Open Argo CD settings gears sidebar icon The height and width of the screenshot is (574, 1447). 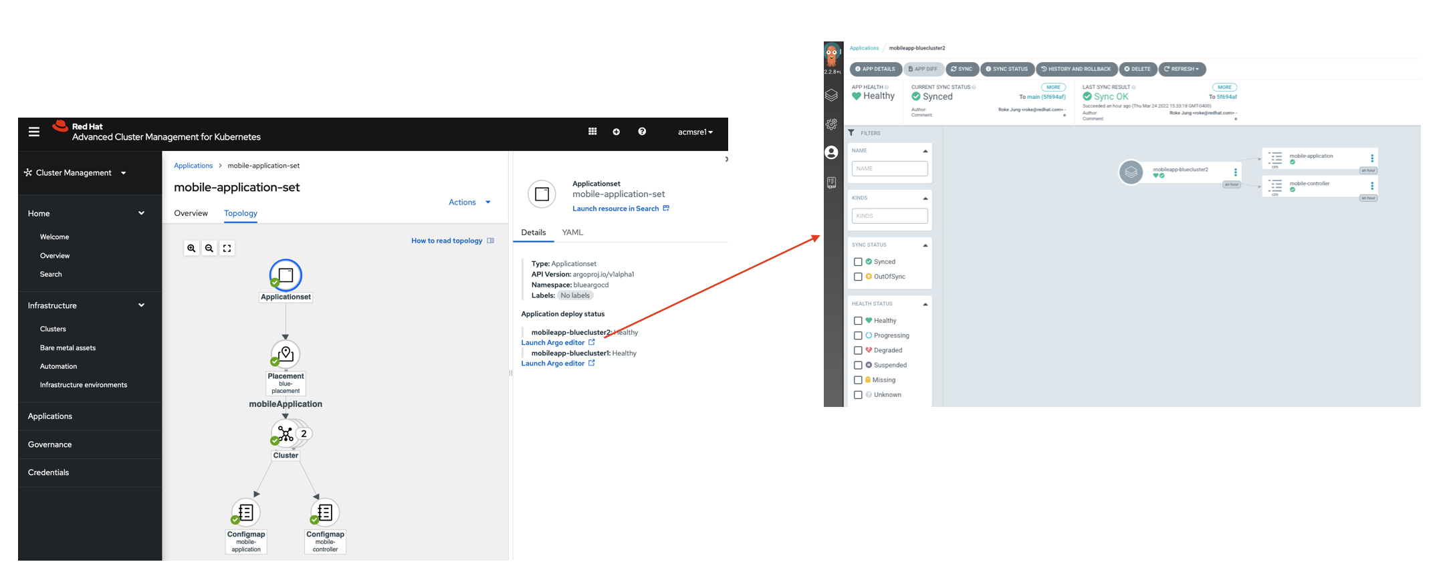831,124
